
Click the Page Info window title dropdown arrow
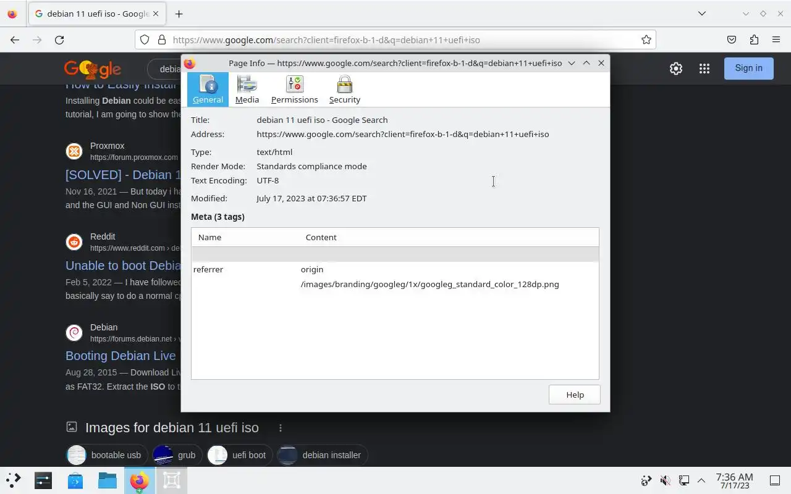click(572, 63)
